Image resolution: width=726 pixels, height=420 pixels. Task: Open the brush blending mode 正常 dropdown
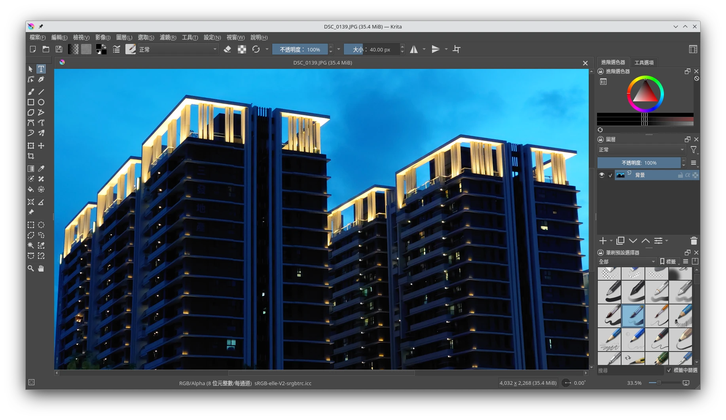click(178, 49)
